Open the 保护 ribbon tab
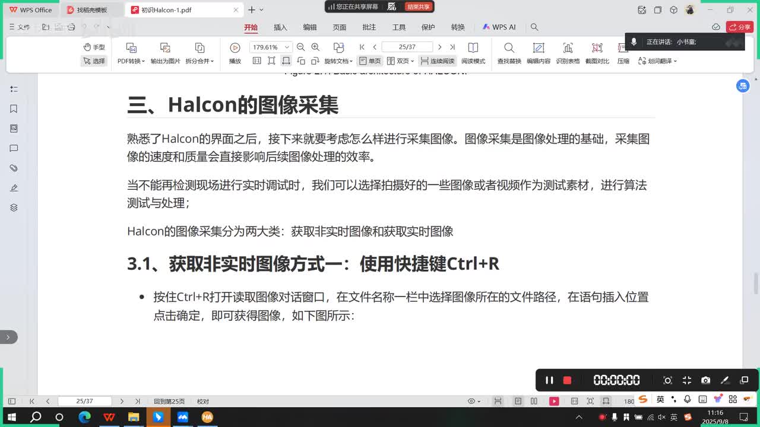The image size is (760, 427). click(428, 27)
